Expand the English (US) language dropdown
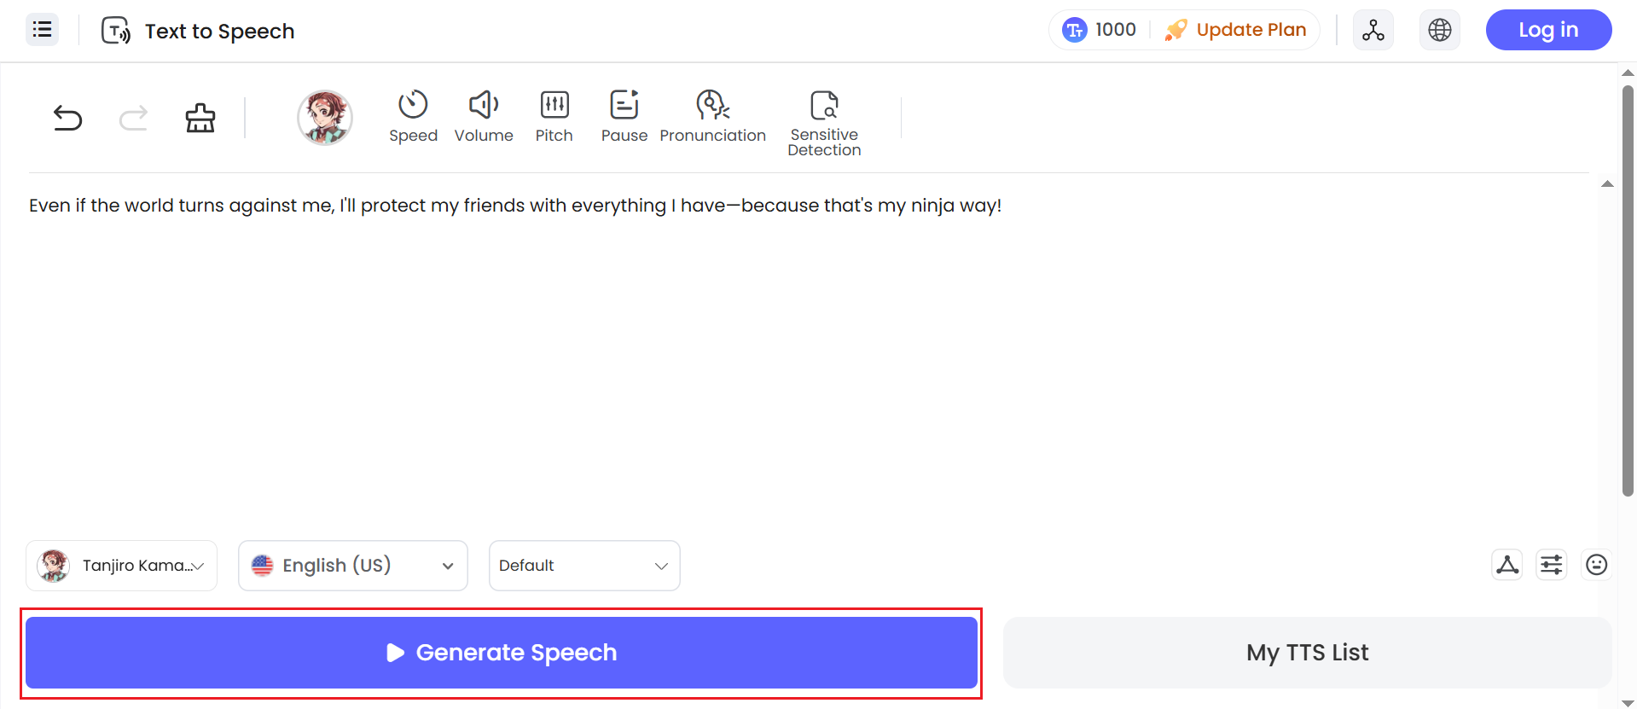Screen dimensions: 1637x709 [x=353, y=566]
